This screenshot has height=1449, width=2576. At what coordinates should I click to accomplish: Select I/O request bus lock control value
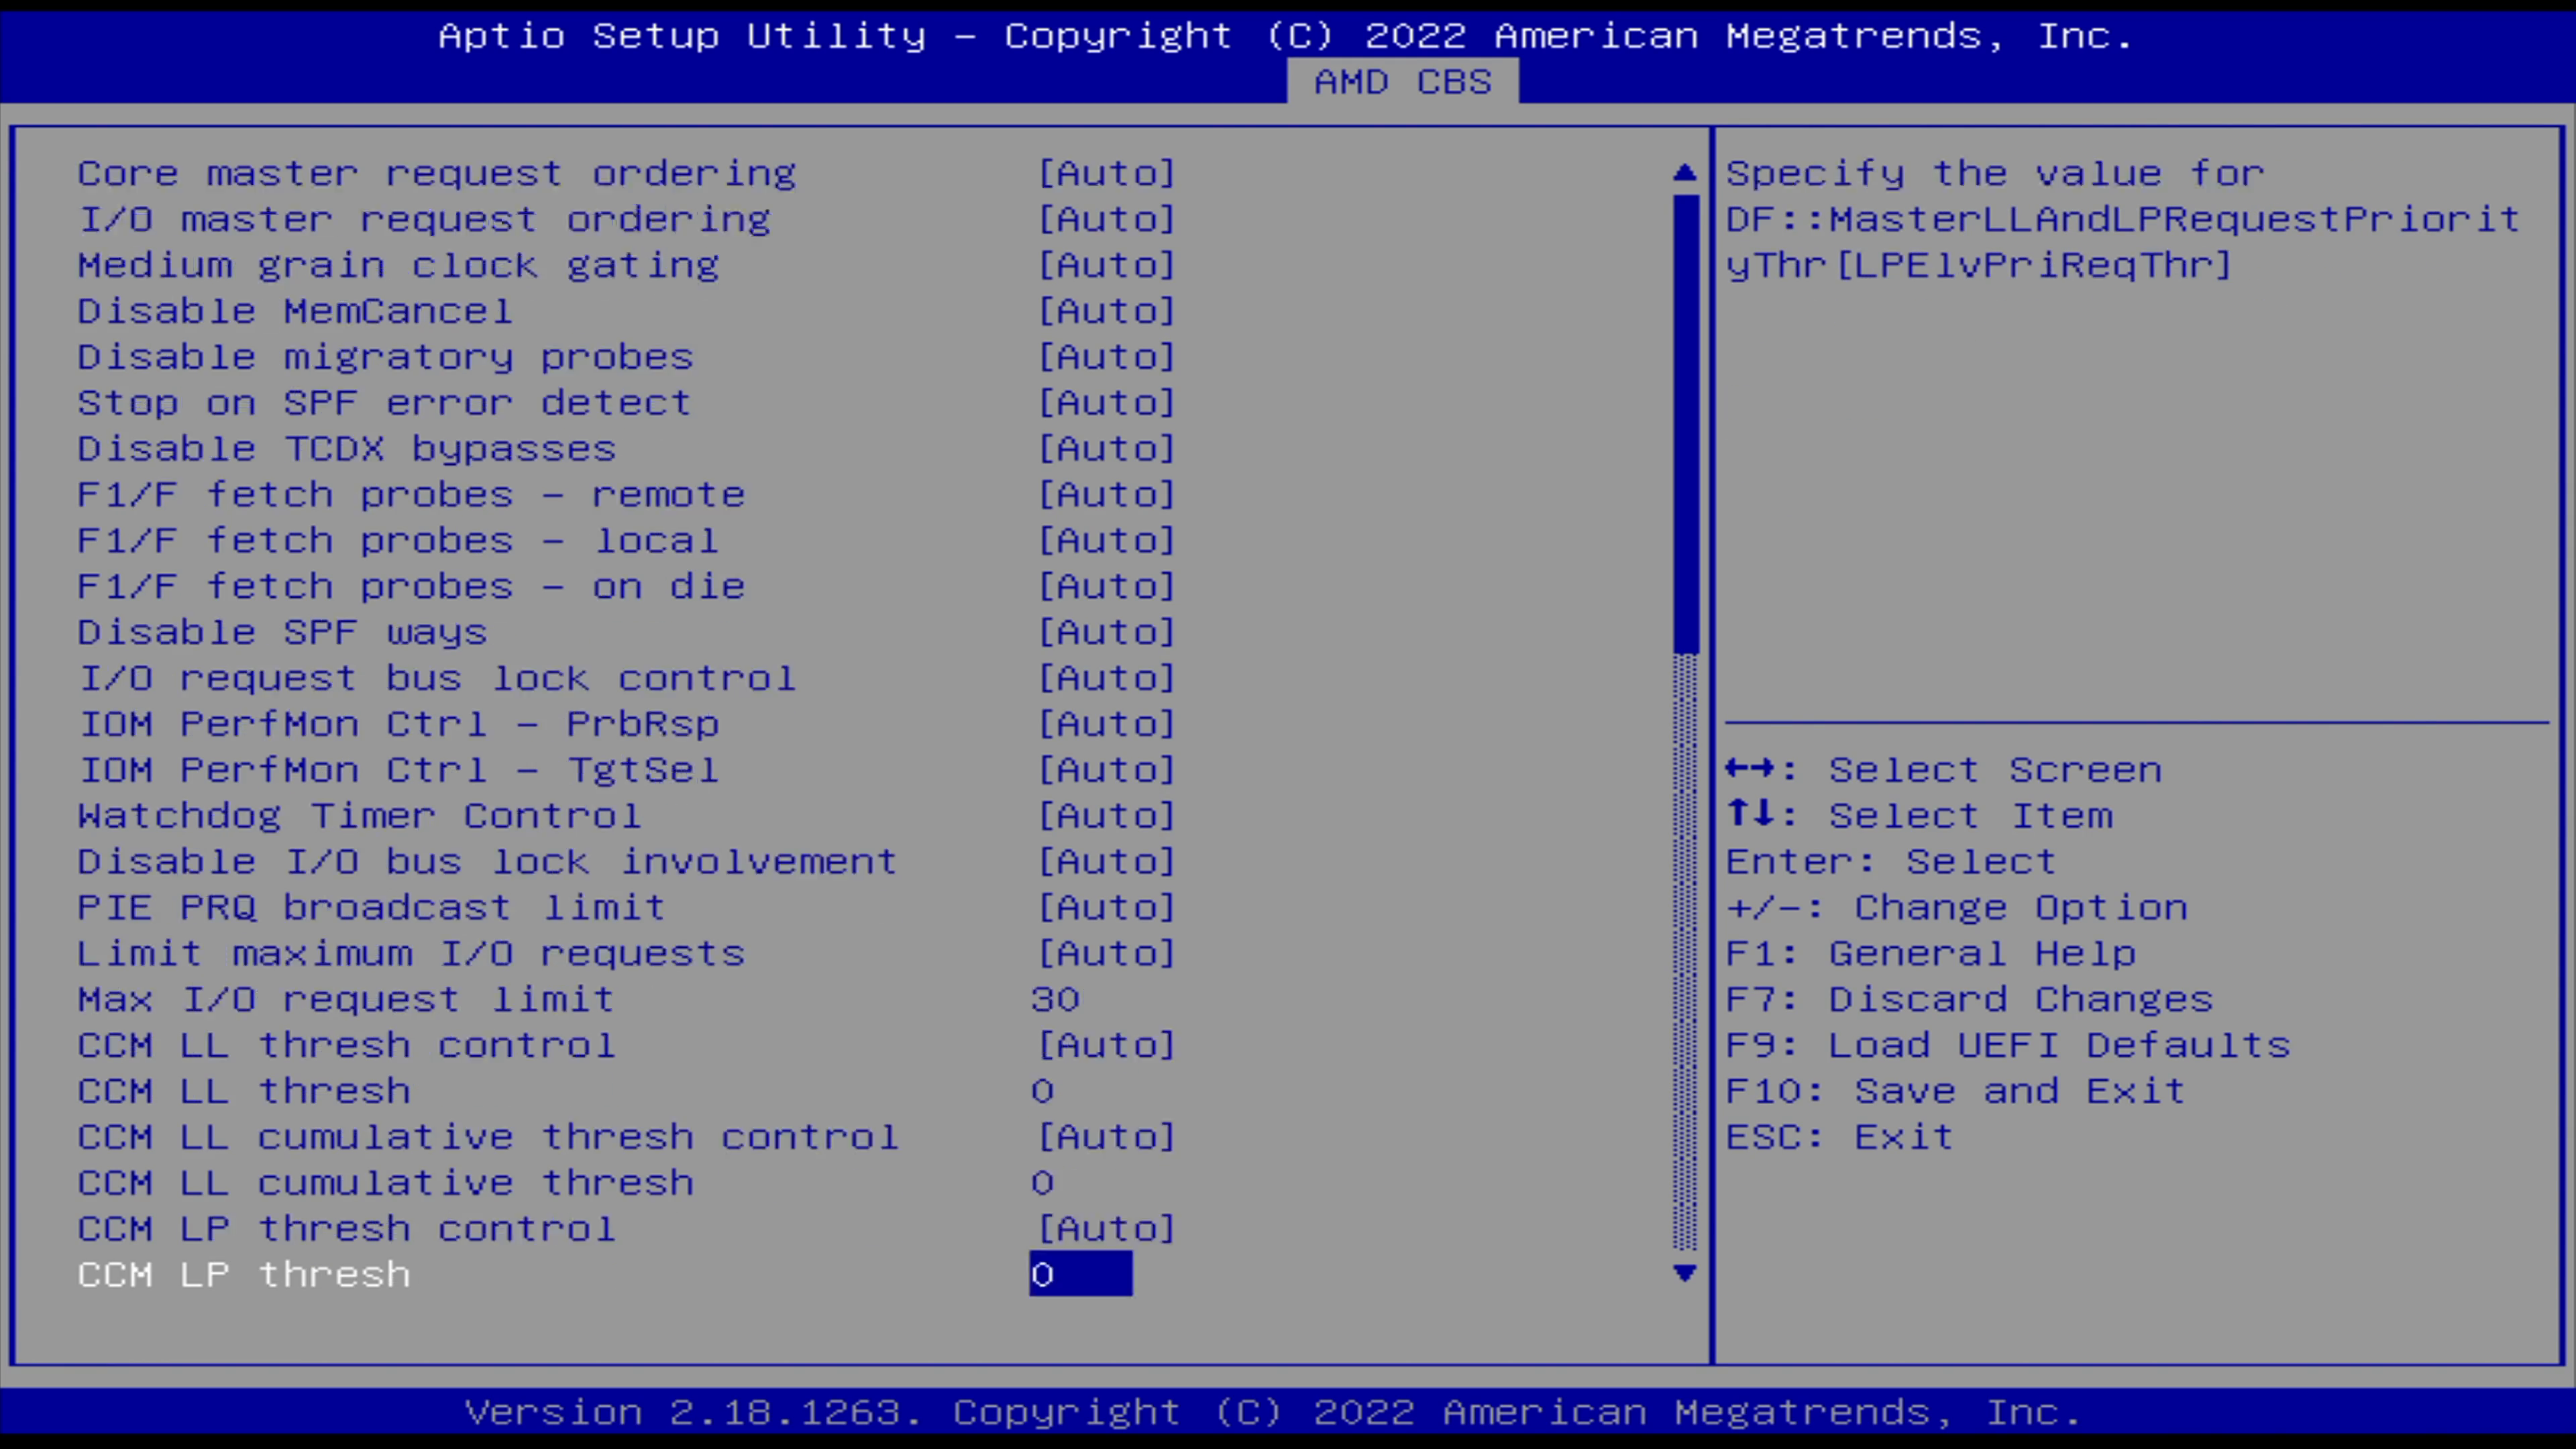point(1106,679)
